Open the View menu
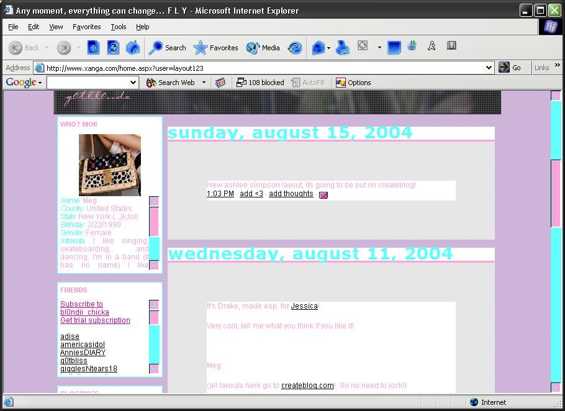The width and height of the screenshot is (565, 411). coord(56,27)
